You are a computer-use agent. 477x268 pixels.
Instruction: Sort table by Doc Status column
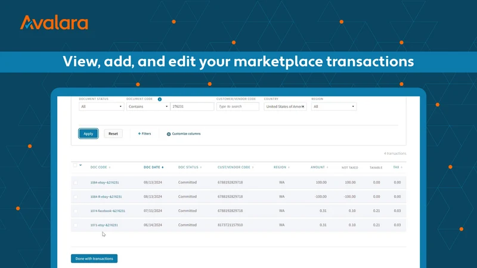pyautogui.click(x=190, y=167)
